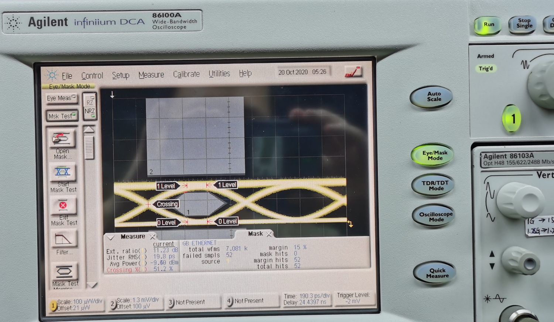
Task: Click the Crossing marker label
Action: [x=167, y=204]
